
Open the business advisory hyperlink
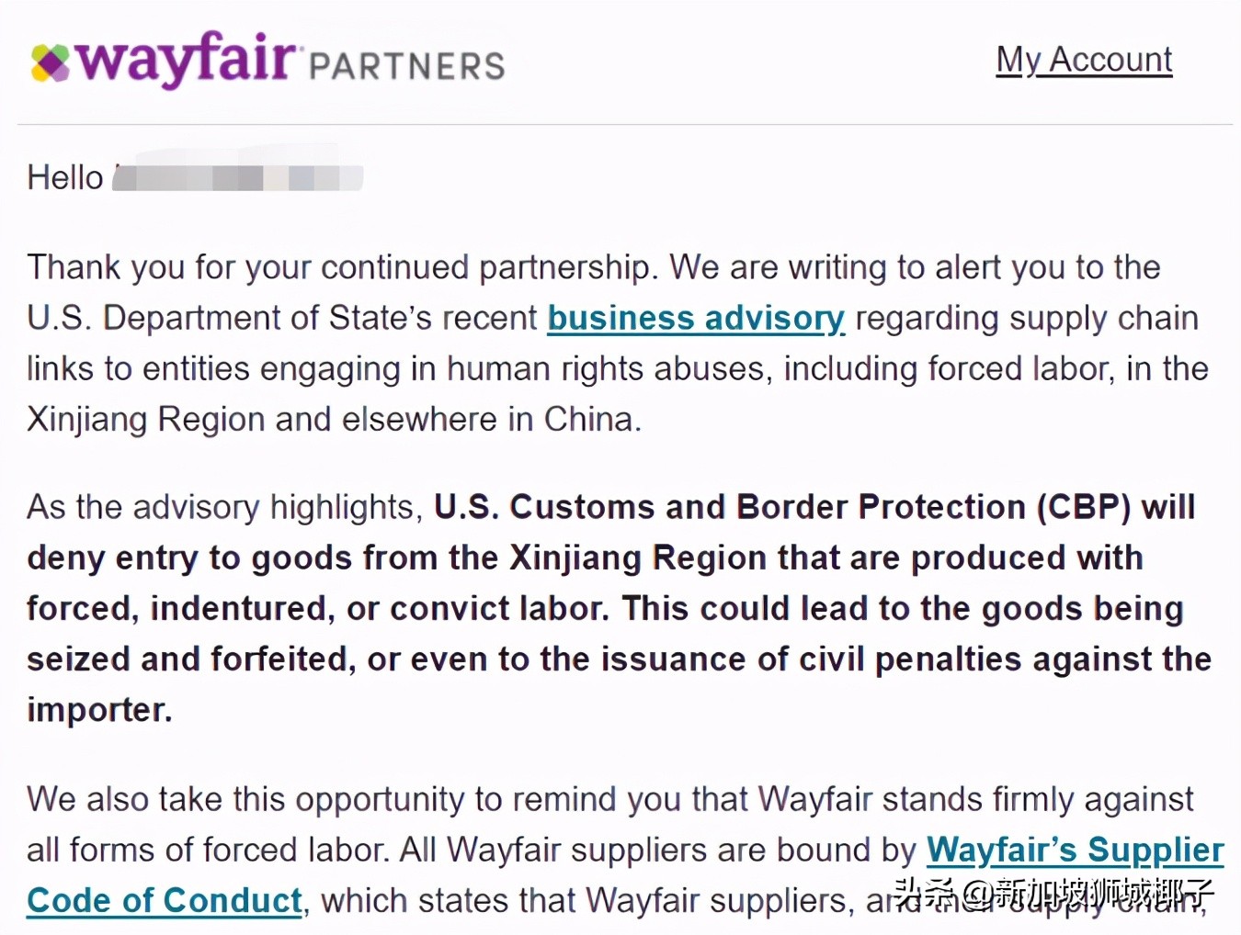coord(696,318)
